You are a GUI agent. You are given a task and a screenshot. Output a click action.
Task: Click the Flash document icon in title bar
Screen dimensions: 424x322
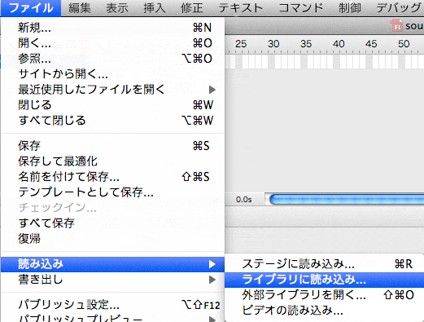[396, 25]
